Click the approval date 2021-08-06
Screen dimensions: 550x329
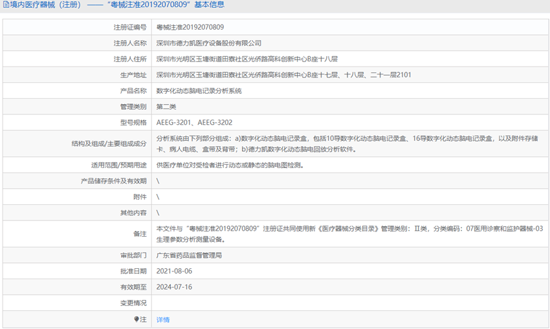point(174,271)
